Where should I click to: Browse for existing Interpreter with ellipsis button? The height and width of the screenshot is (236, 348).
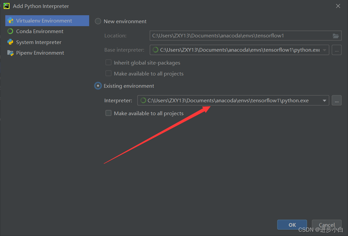(336, 101)
